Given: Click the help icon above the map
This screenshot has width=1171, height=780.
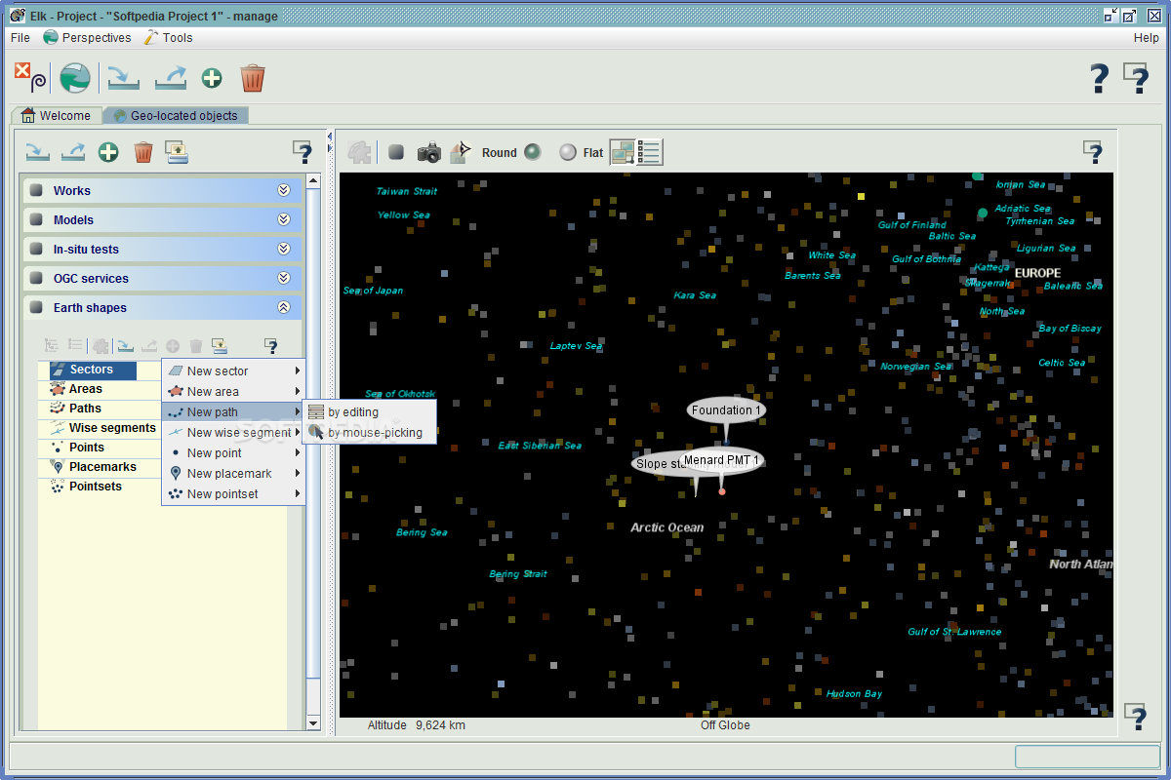Looking at the screenshot, I should click(1093, 152).
